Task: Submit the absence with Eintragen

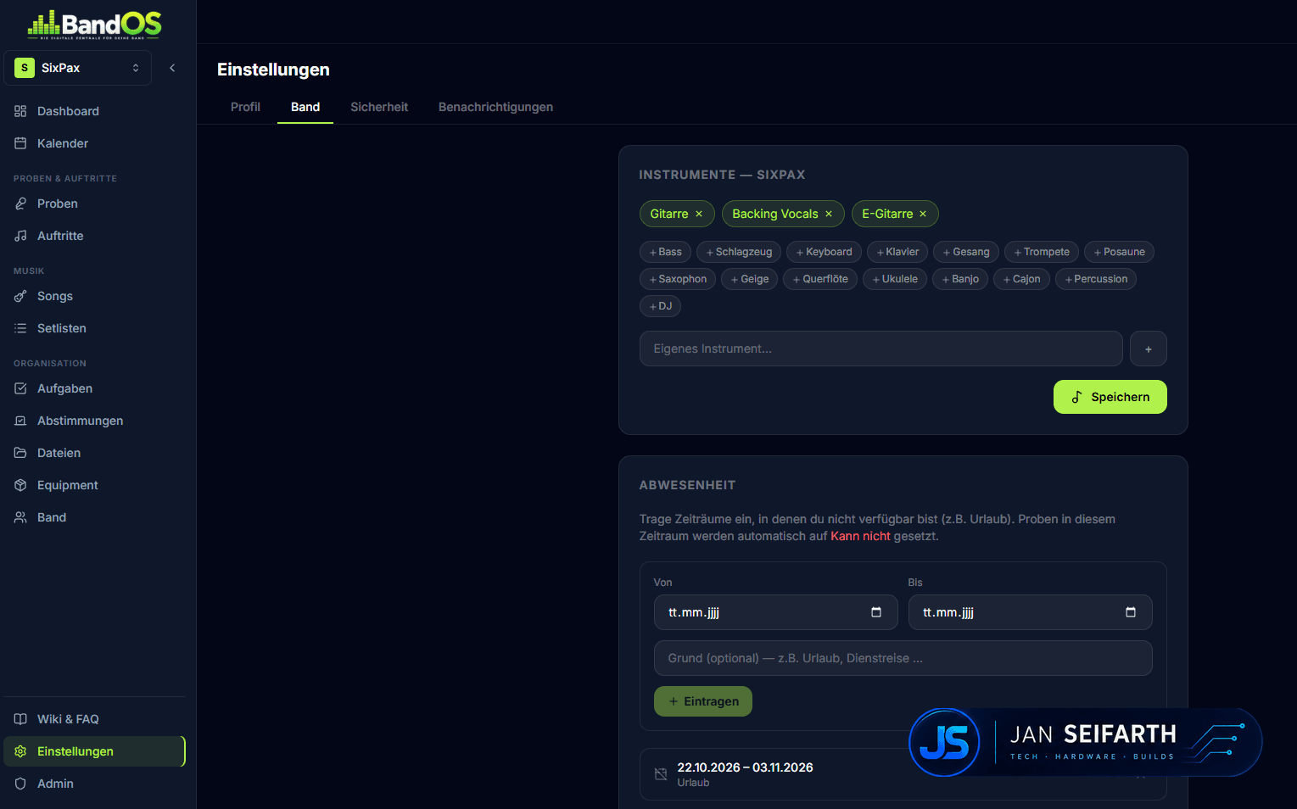Action: point(702,701)
